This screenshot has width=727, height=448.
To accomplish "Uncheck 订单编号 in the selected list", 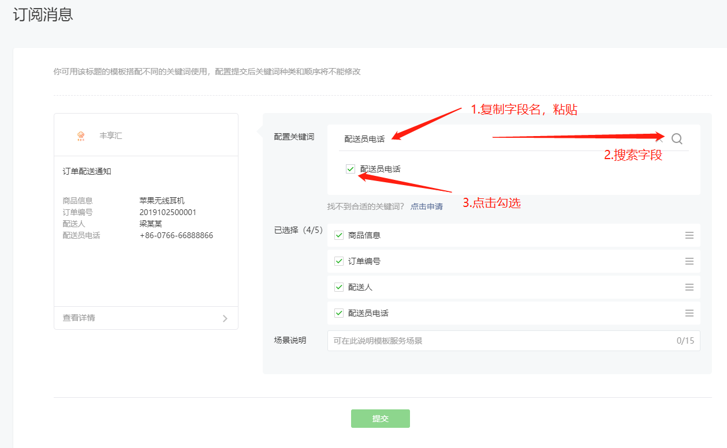I will tap(338, 261).
